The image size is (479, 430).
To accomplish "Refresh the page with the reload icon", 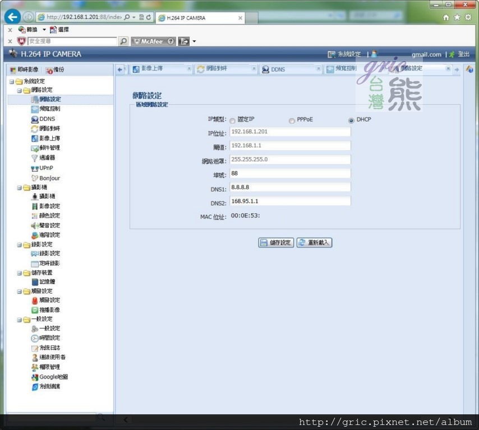I will (x=149, y=17).
